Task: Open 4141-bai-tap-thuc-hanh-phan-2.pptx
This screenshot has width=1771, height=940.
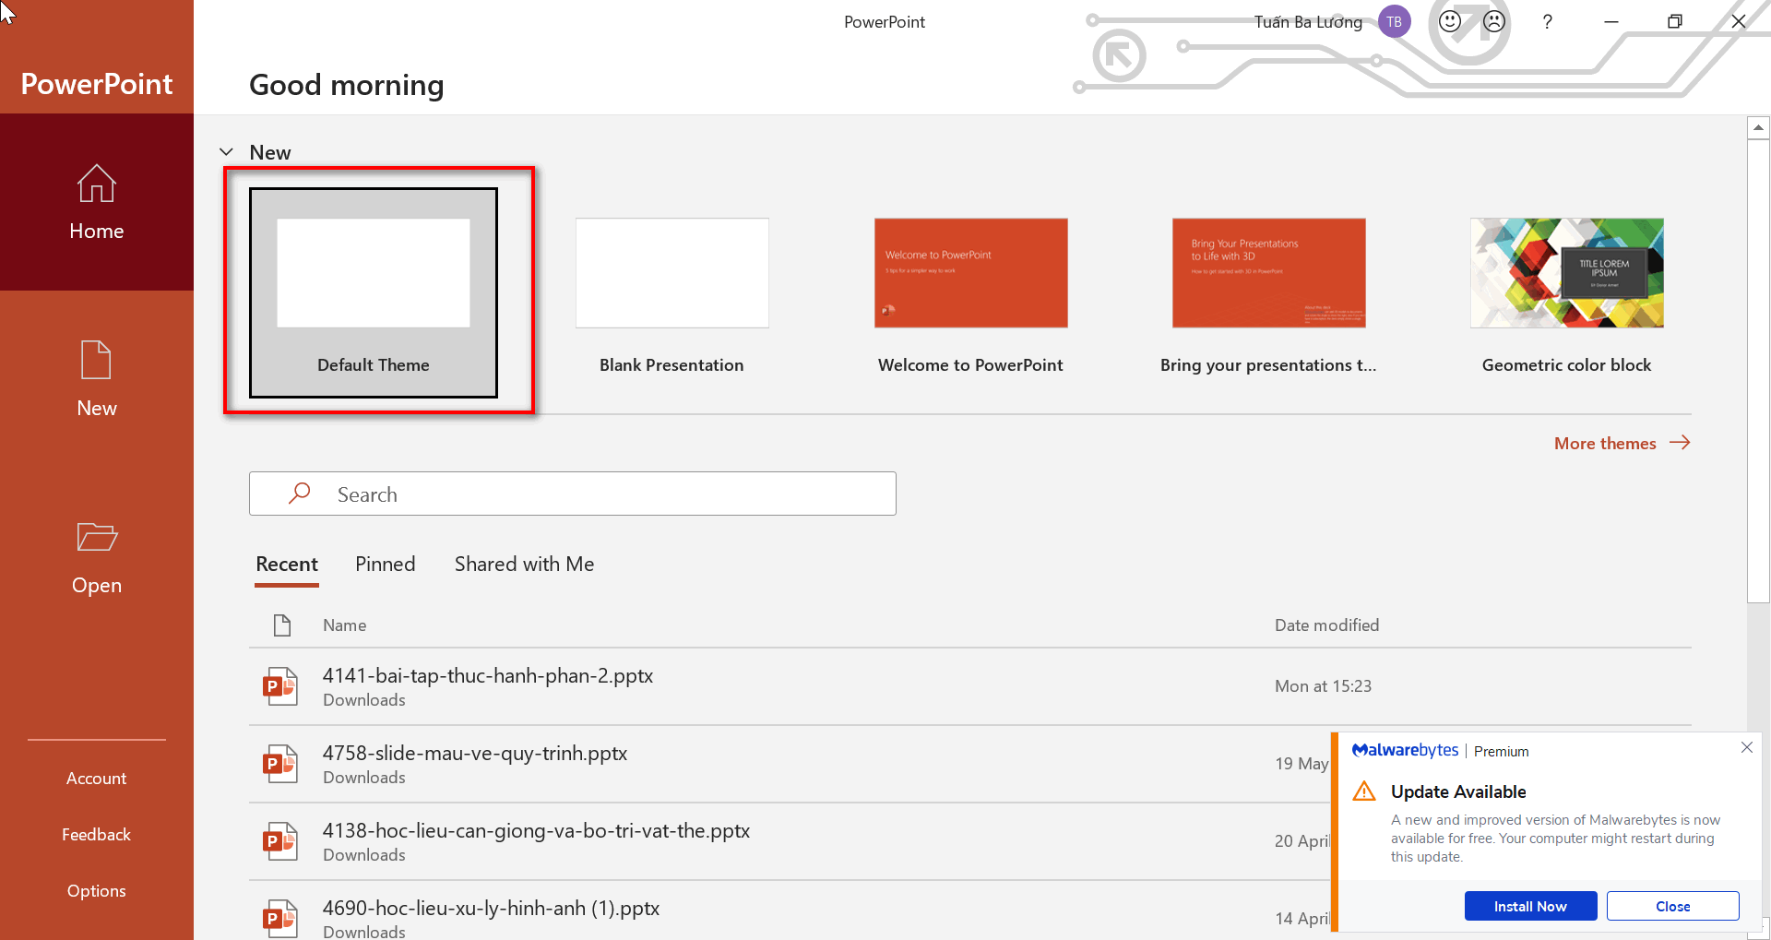Action: pyautogui.click(x=970, y=686)
